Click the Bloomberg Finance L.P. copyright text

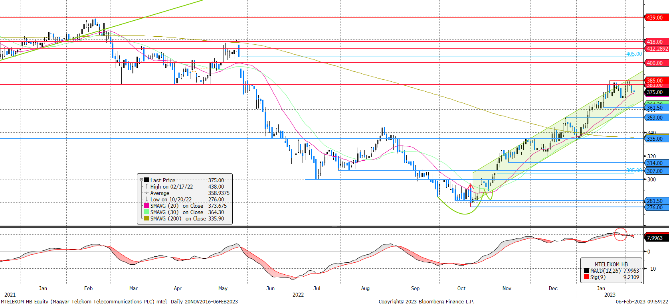[x=426, y=301]
